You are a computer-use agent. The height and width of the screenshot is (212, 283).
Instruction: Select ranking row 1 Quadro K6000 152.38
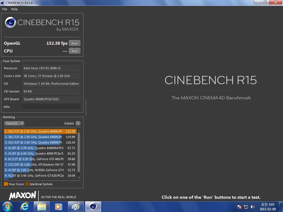coord(40,131)
